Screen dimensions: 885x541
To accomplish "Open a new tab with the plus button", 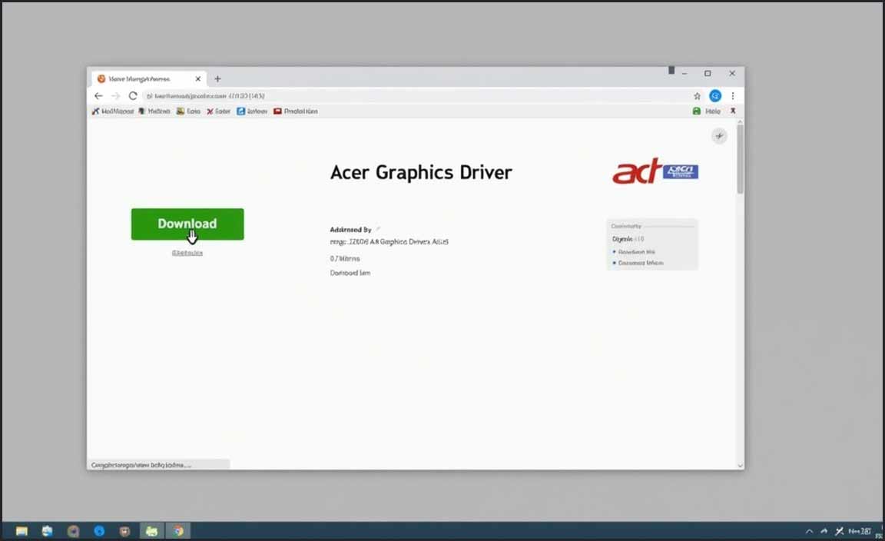I will (x=217, y=78).
